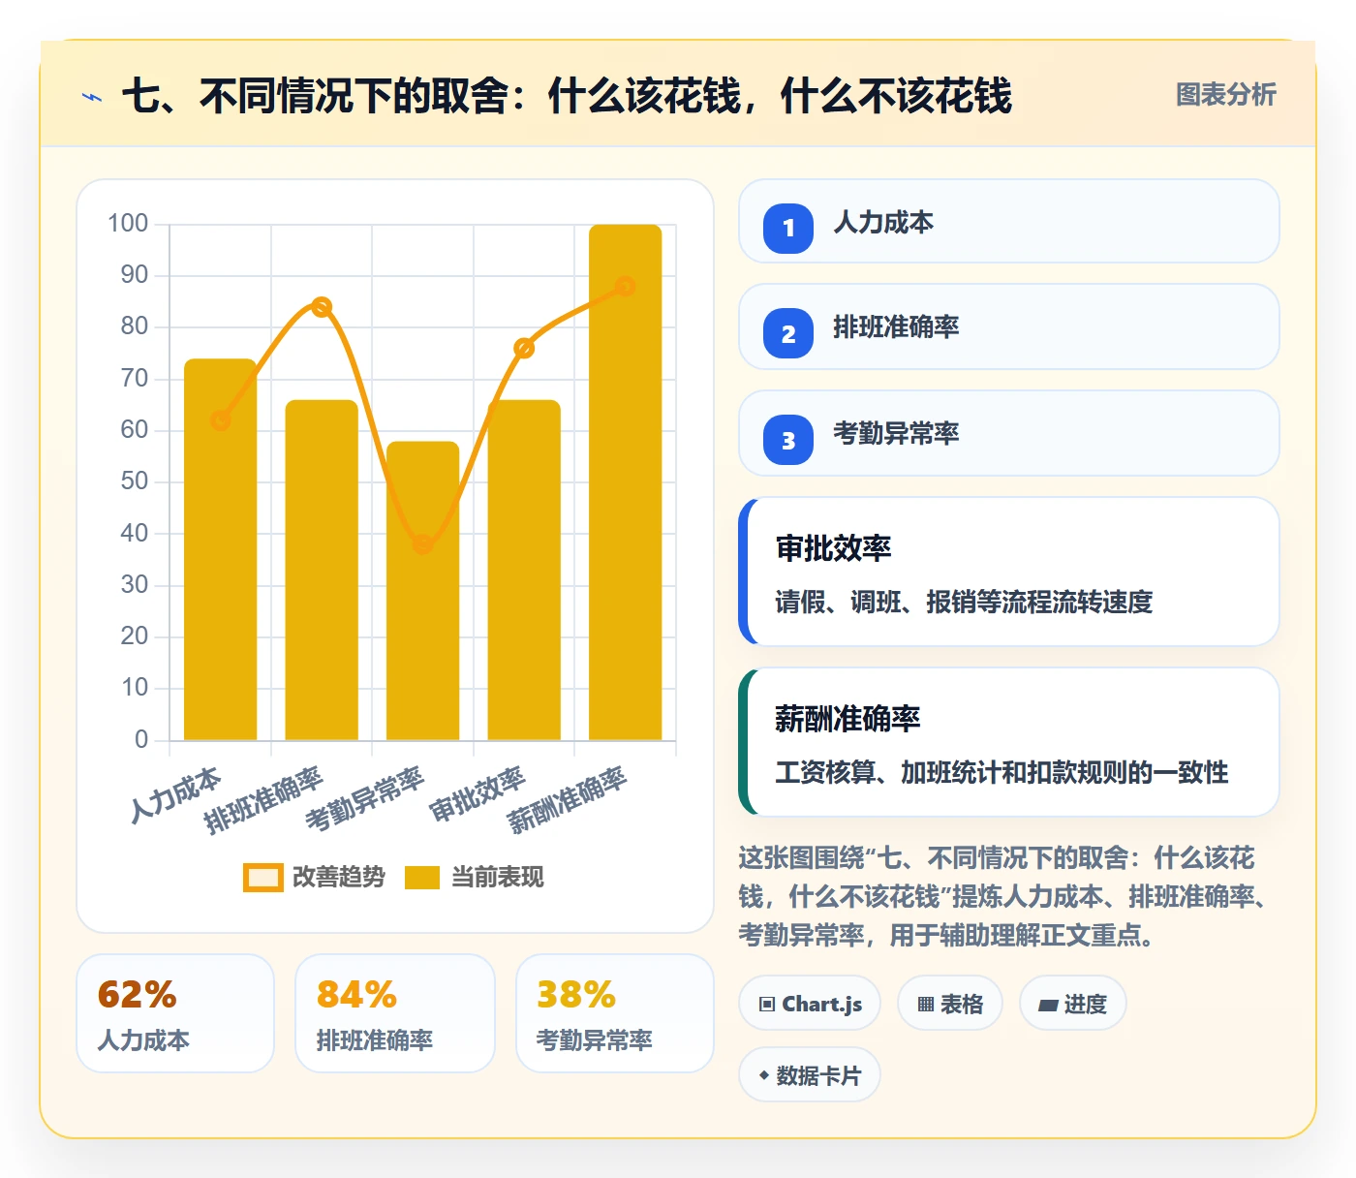Click the 排班准确率 bar in the chart
The image size is (1356, 1178).
click(322, 571)
